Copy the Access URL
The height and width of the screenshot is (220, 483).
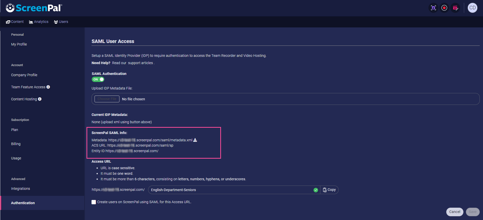(x=329, y=190)
